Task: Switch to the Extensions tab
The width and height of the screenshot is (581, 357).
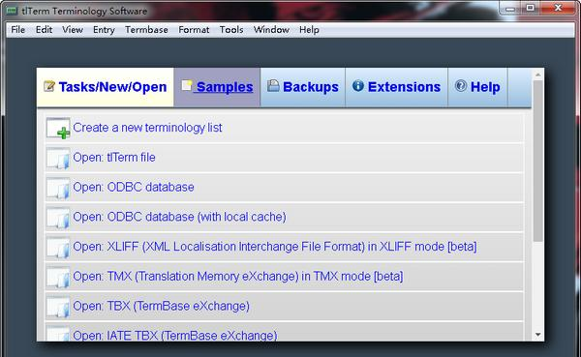Action: (396, 87)
